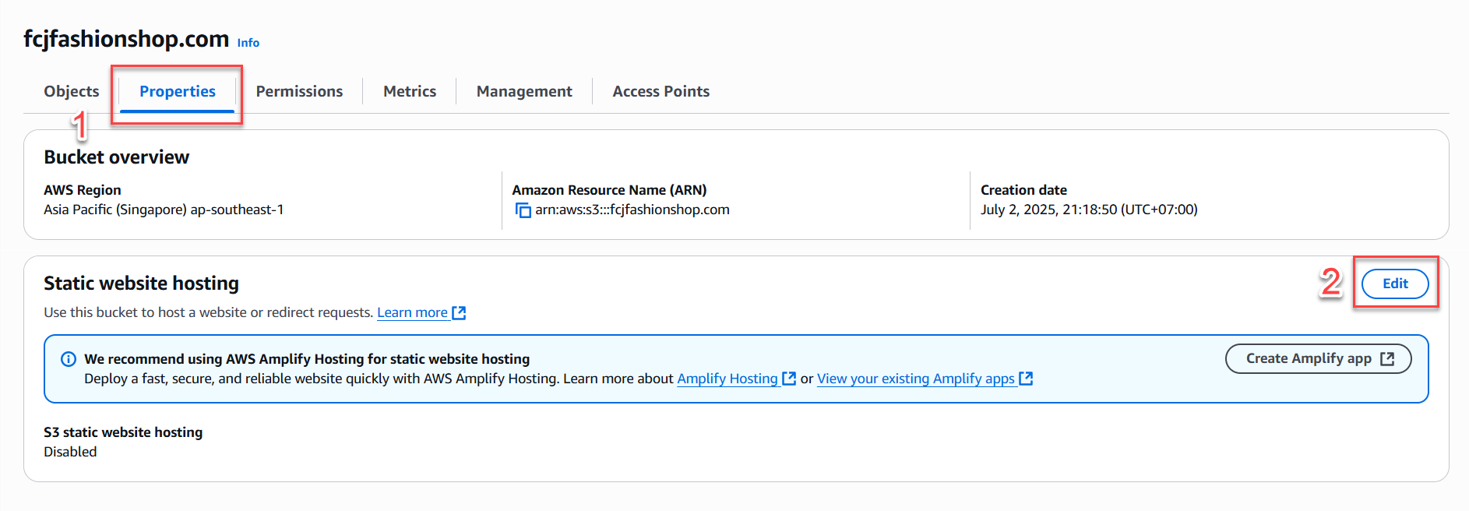Click the region value Asia Pacific (Singapore) ap-southeast-1

tap(164, 210)
